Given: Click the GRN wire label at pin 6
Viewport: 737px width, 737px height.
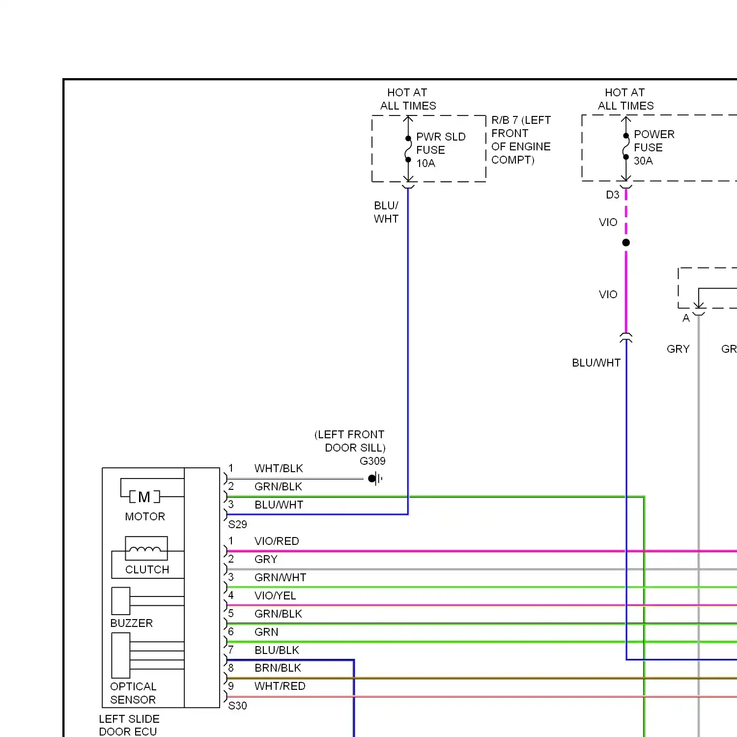Looking at the screenshot, I should click(266, 632).
